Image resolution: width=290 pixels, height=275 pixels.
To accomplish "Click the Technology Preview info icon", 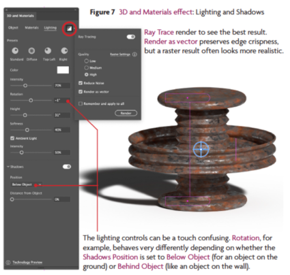I will click(8, 263).
